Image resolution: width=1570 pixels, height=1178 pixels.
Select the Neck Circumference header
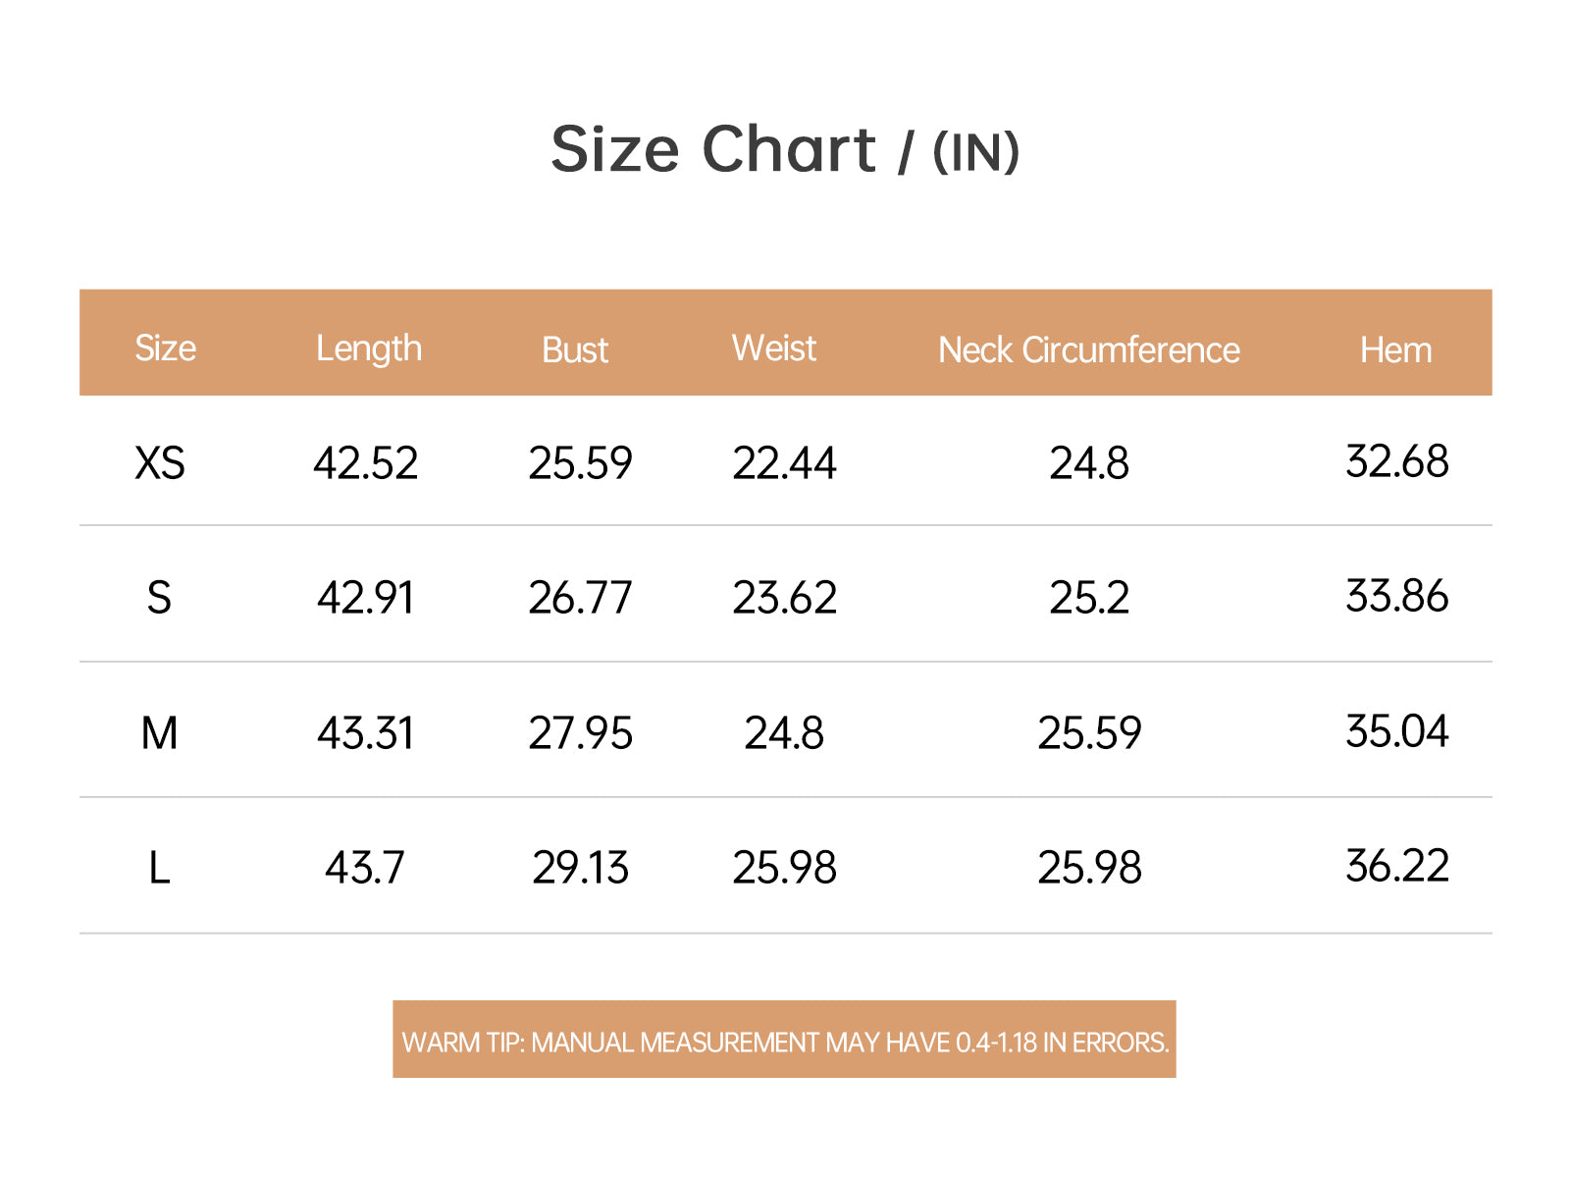tap(1089, 350)
